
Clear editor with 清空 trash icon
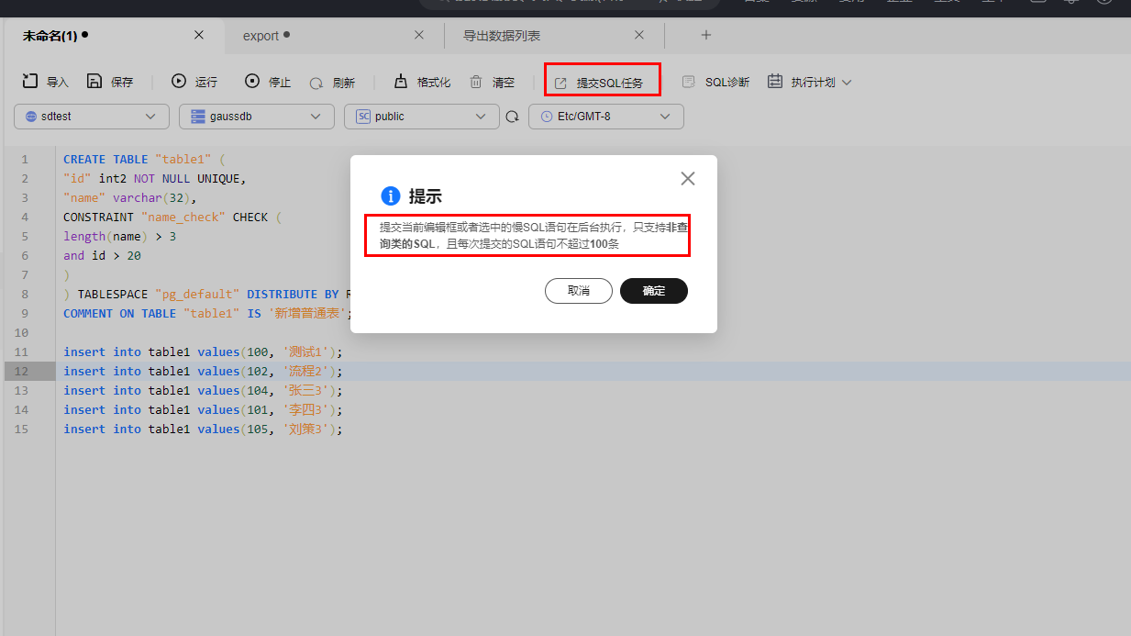click(476, 82)
